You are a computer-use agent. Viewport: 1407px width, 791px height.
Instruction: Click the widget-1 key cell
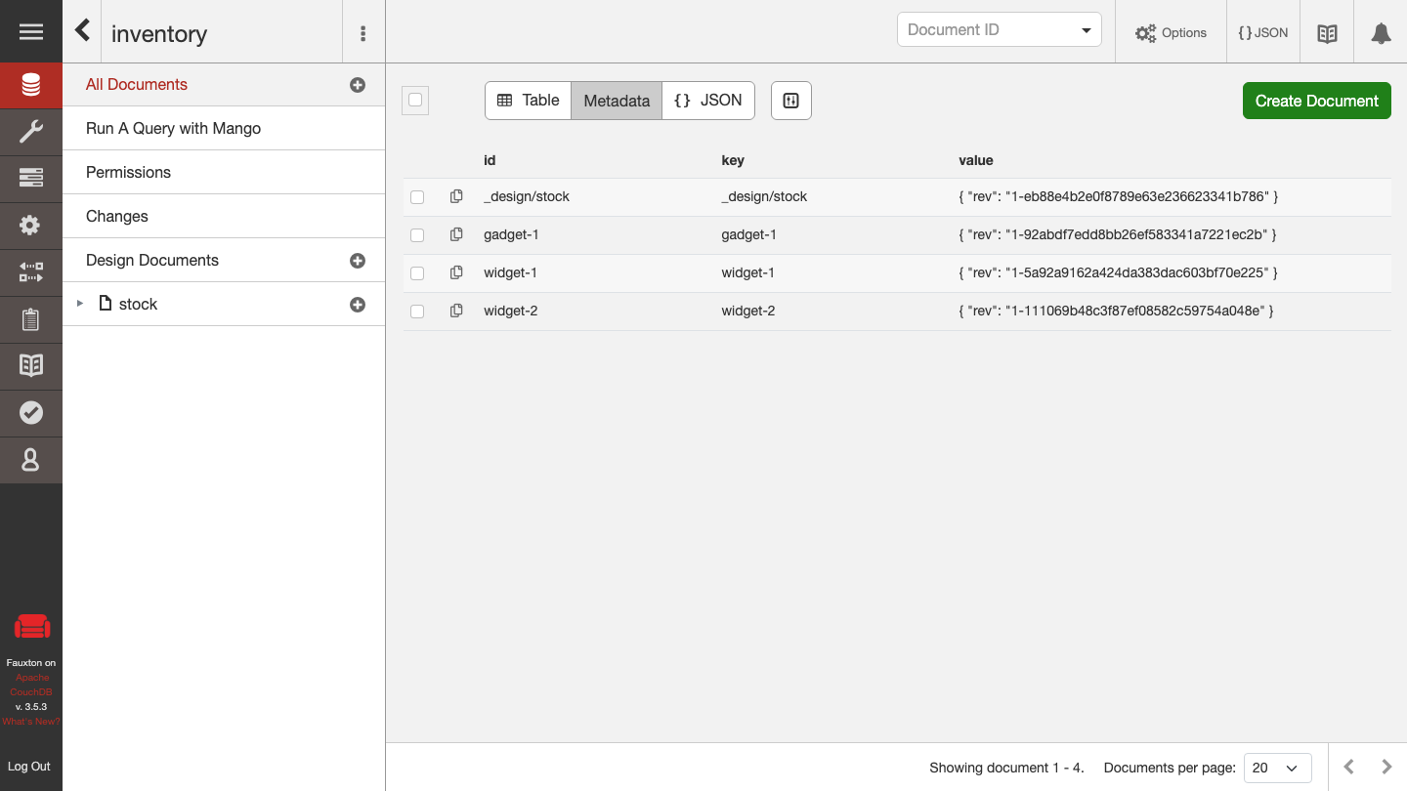748,272
